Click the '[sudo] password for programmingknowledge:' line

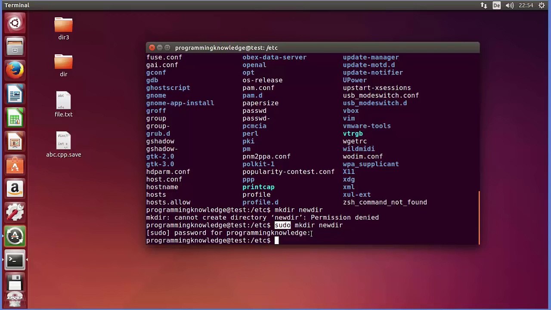[x=229, y=233]
